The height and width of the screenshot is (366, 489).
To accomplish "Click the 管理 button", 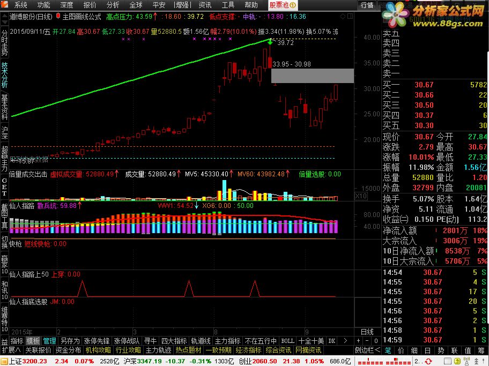I will (49, 341).
